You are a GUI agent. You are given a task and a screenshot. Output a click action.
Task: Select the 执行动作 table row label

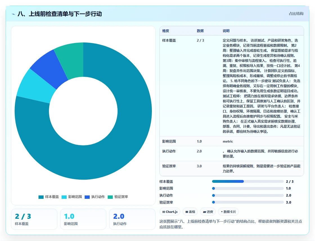pos(169,151)
